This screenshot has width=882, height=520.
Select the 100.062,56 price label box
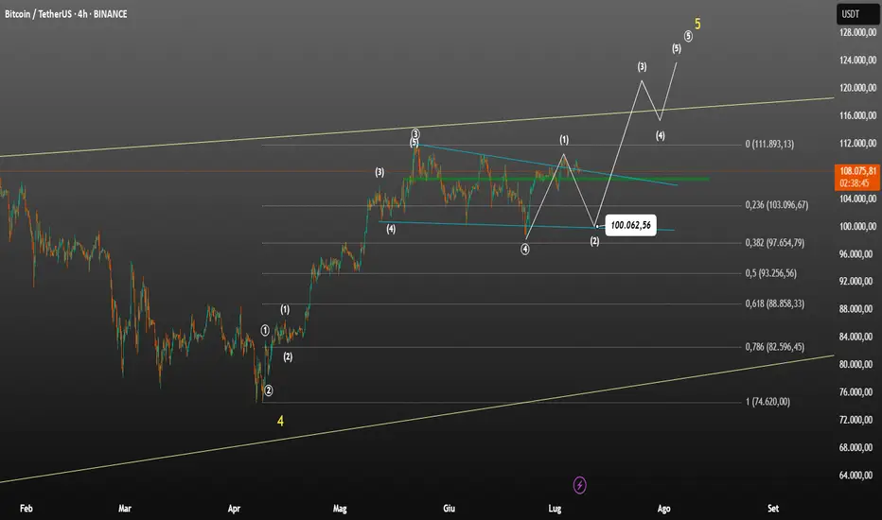point(630,225)
